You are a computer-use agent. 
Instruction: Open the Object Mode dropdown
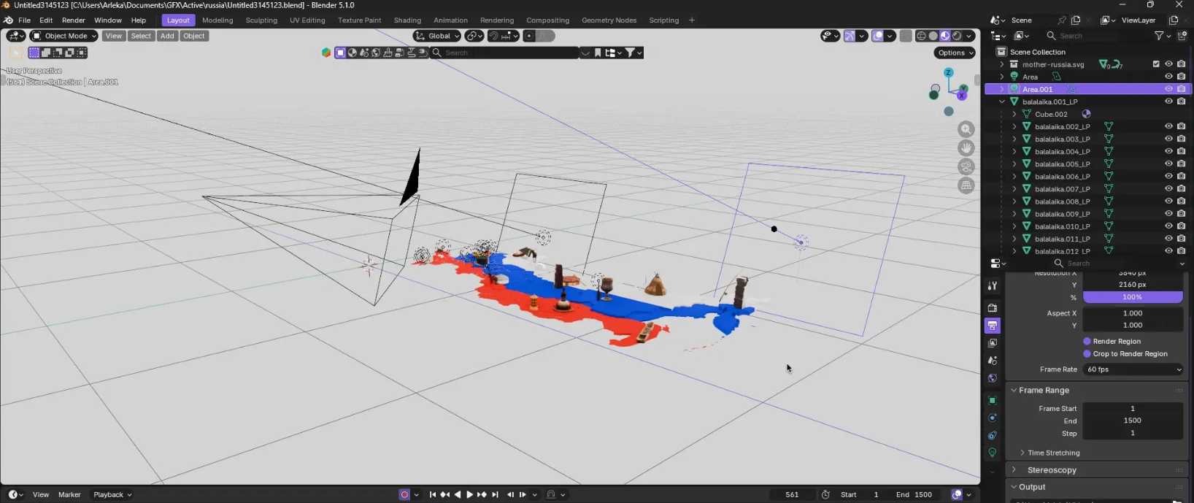[x=64, y=36]
